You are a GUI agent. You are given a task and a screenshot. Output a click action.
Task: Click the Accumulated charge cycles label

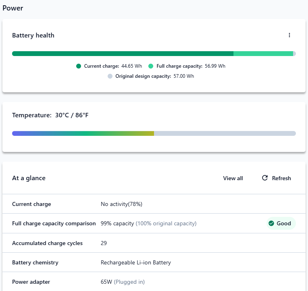pos(47,243)
